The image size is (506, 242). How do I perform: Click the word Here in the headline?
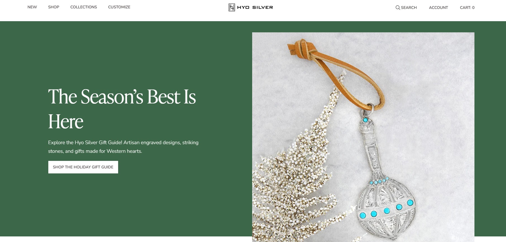tap(66, 122)
